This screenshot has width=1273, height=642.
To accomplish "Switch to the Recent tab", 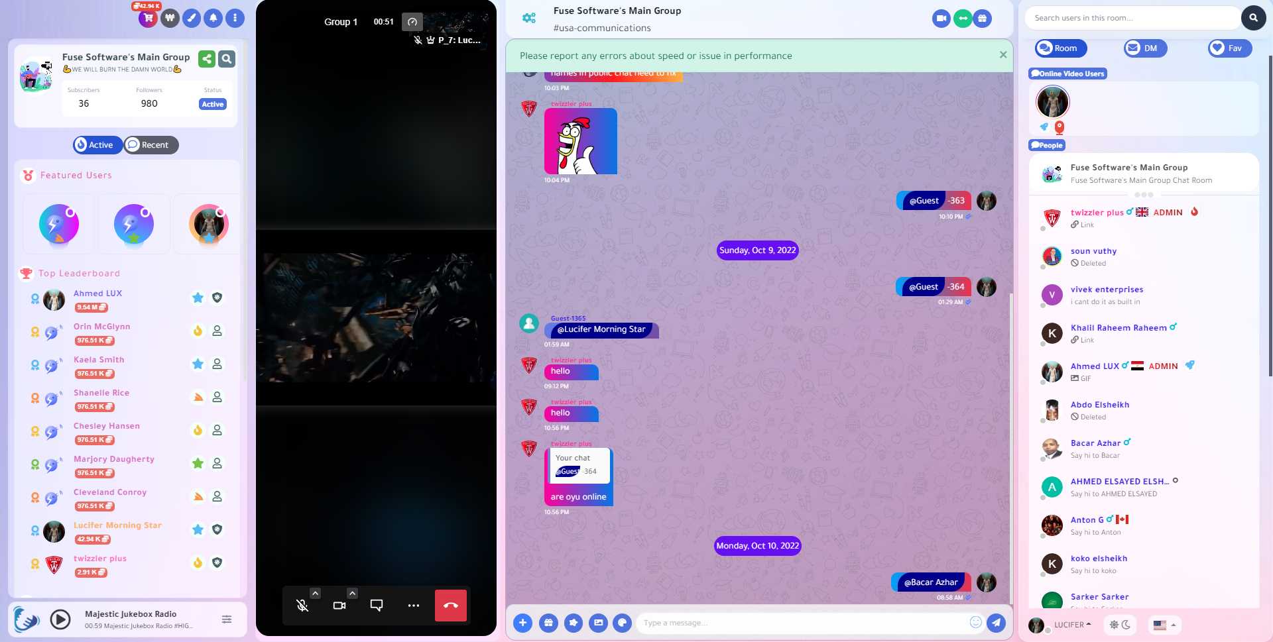I will point(151,144).
